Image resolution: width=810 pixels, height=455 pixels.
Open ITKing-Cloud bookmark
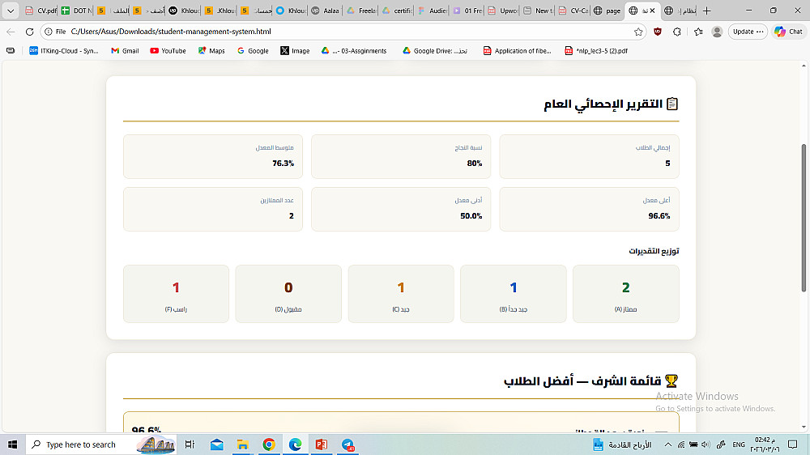point(63,51)
